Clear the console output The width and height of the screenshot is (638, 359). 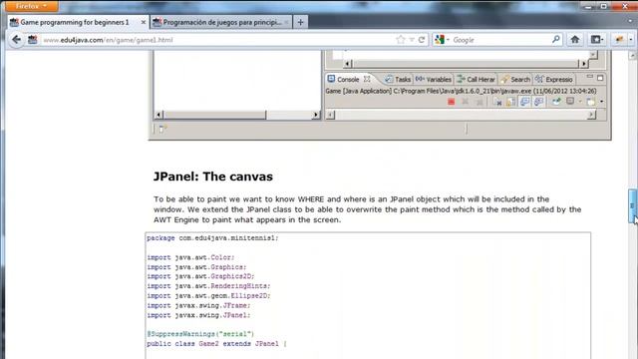point(497,102)
